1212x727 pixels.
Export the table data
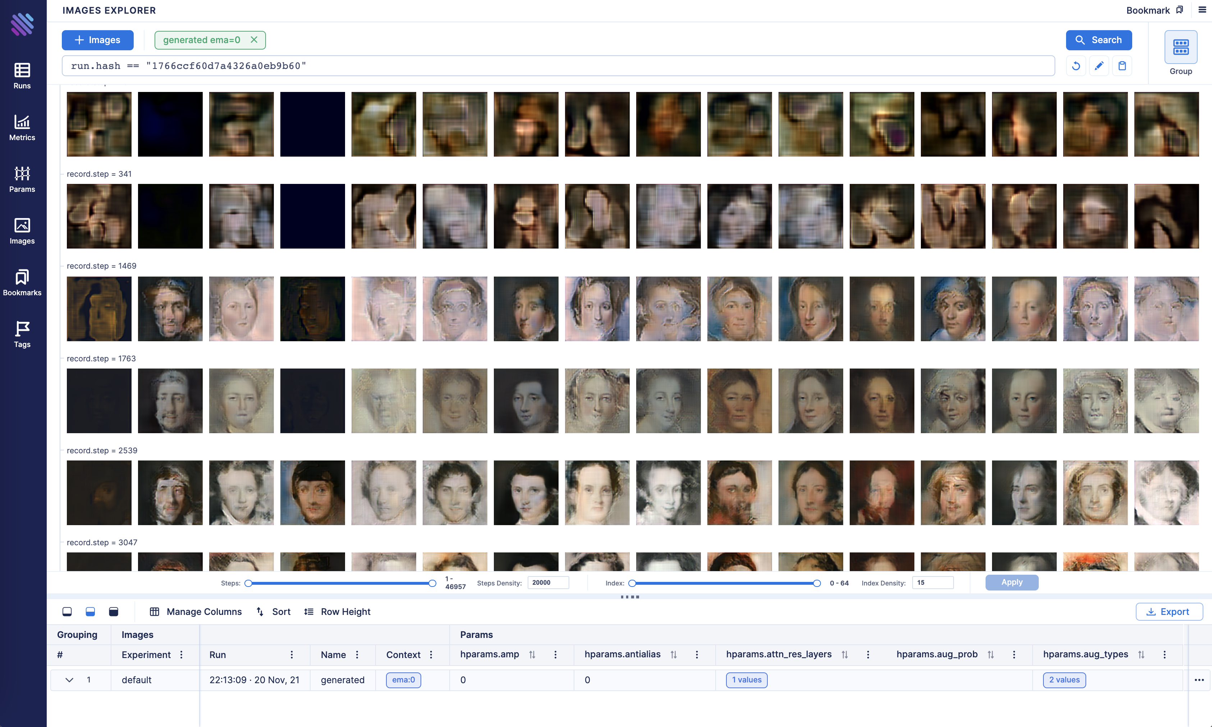1169,611
